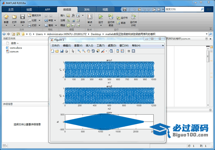Click Insert Colorbar icon in Figure 1
This screenshot has width=215, height=150.
(118, 51)
